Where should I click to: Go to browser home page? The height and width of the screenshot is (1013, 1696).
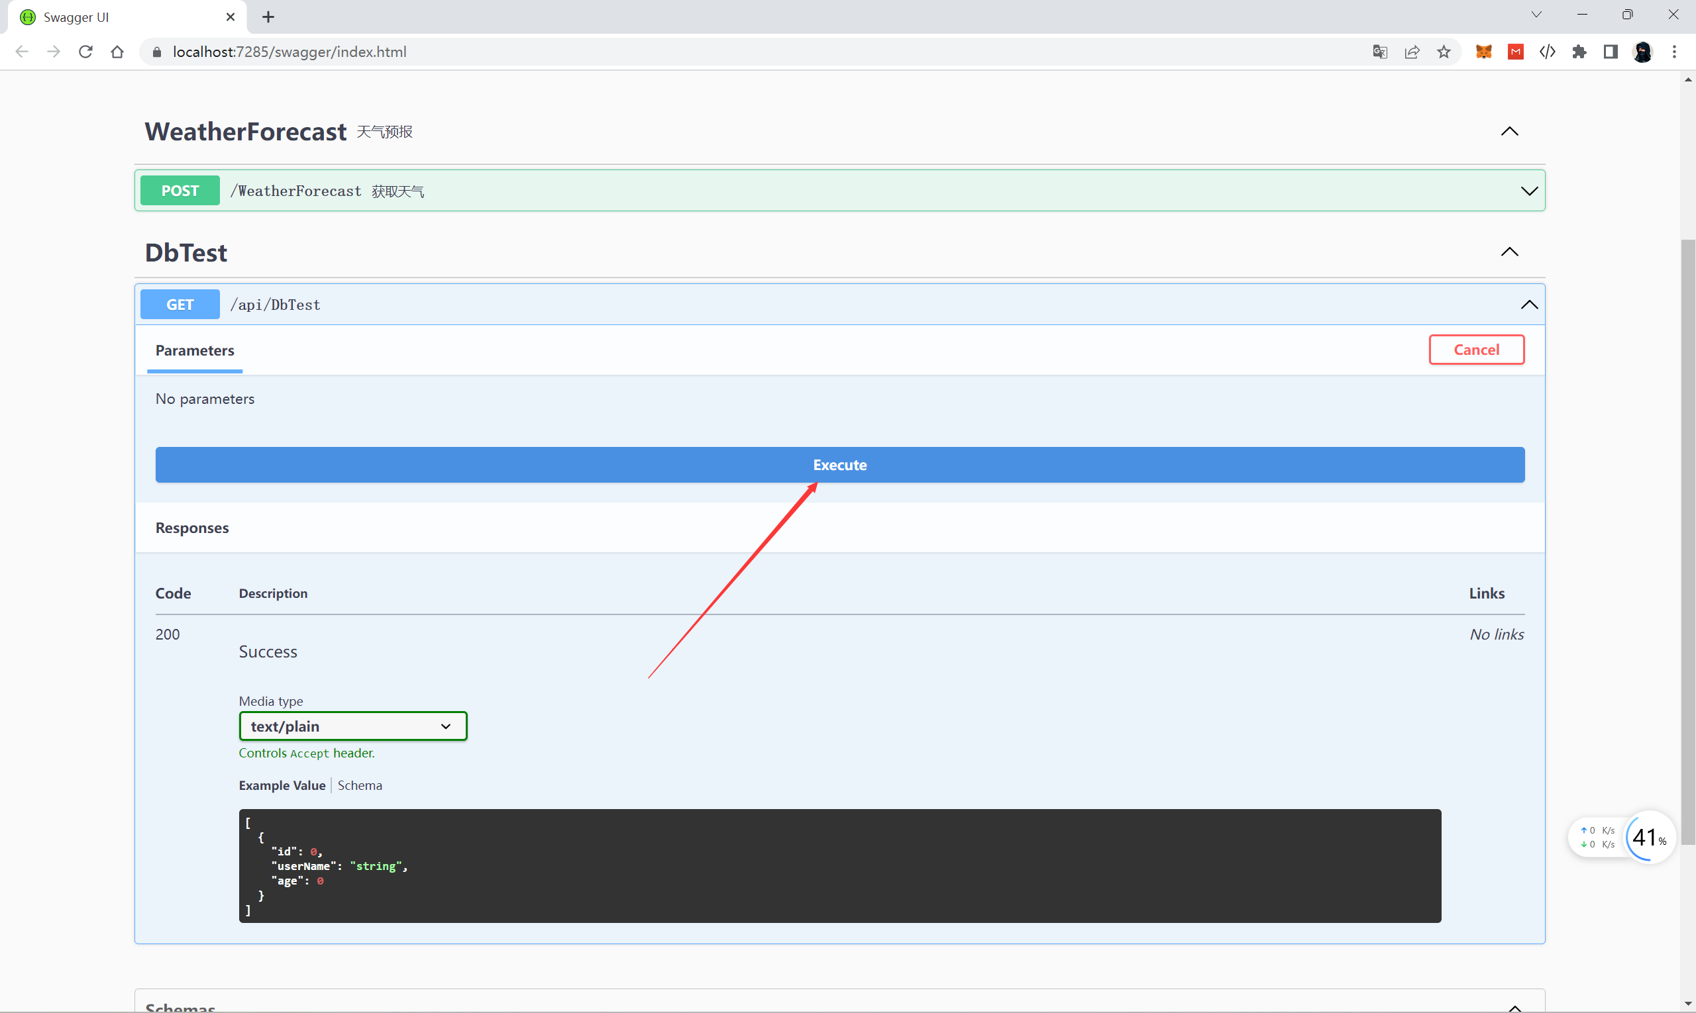(117, 52)
